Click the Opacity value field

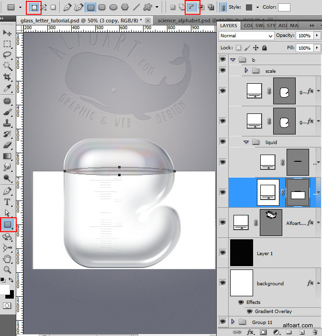[303, 36]
